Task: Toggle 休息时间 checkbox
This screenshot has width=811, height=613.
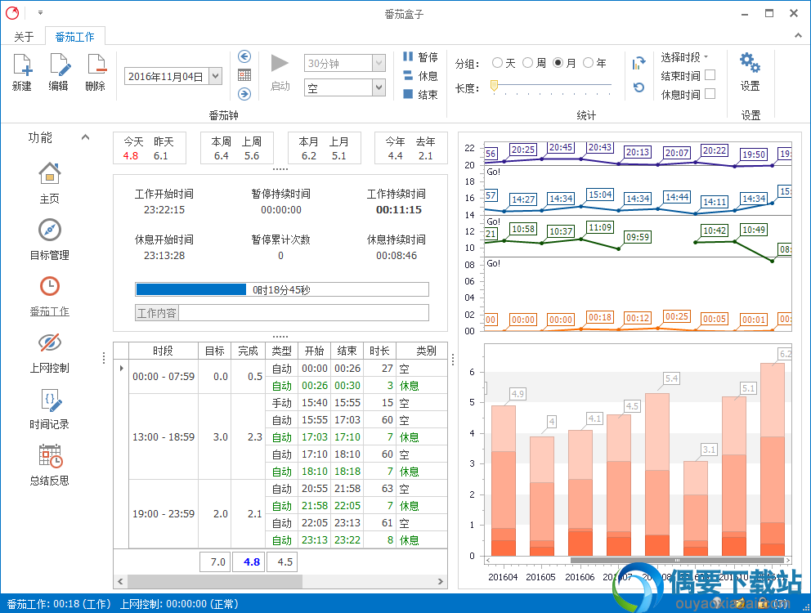Action: (x=710, y=94)
